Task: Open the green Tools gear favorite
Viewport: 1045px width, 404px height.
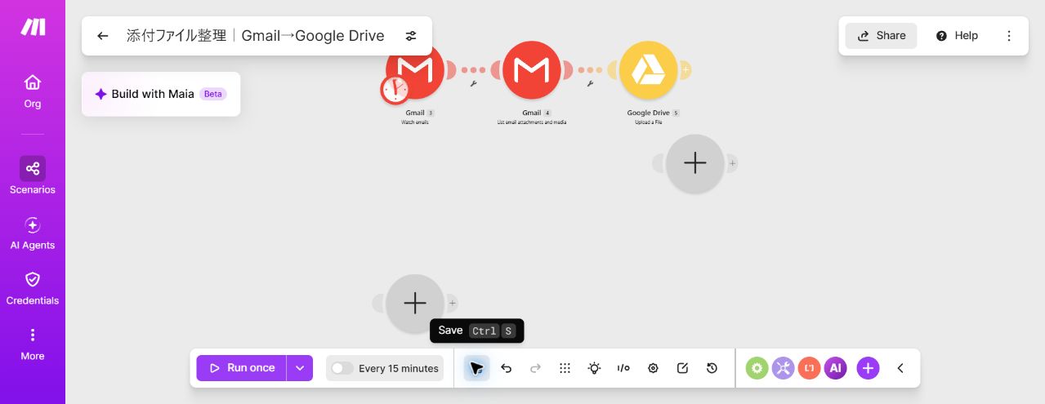Action: pos(757,368)
